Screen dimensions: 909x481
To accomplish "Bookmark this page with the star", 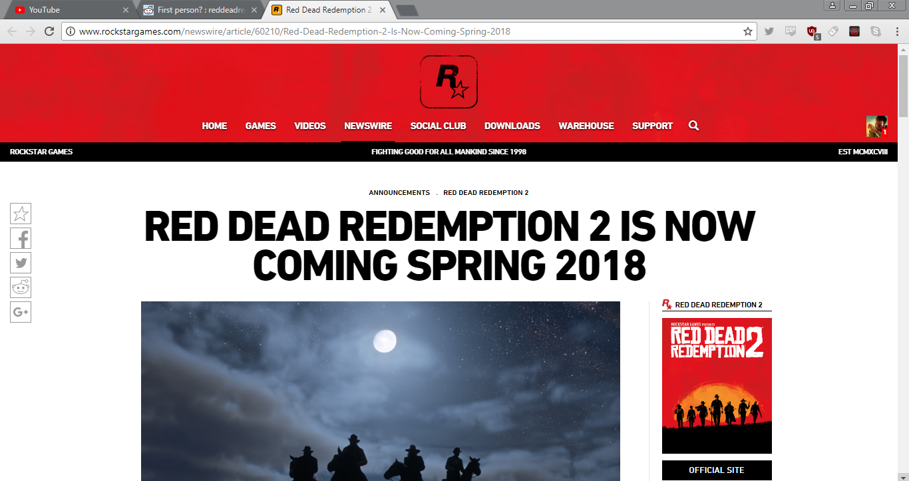I will pyautogui.click(x=748, y=31).
